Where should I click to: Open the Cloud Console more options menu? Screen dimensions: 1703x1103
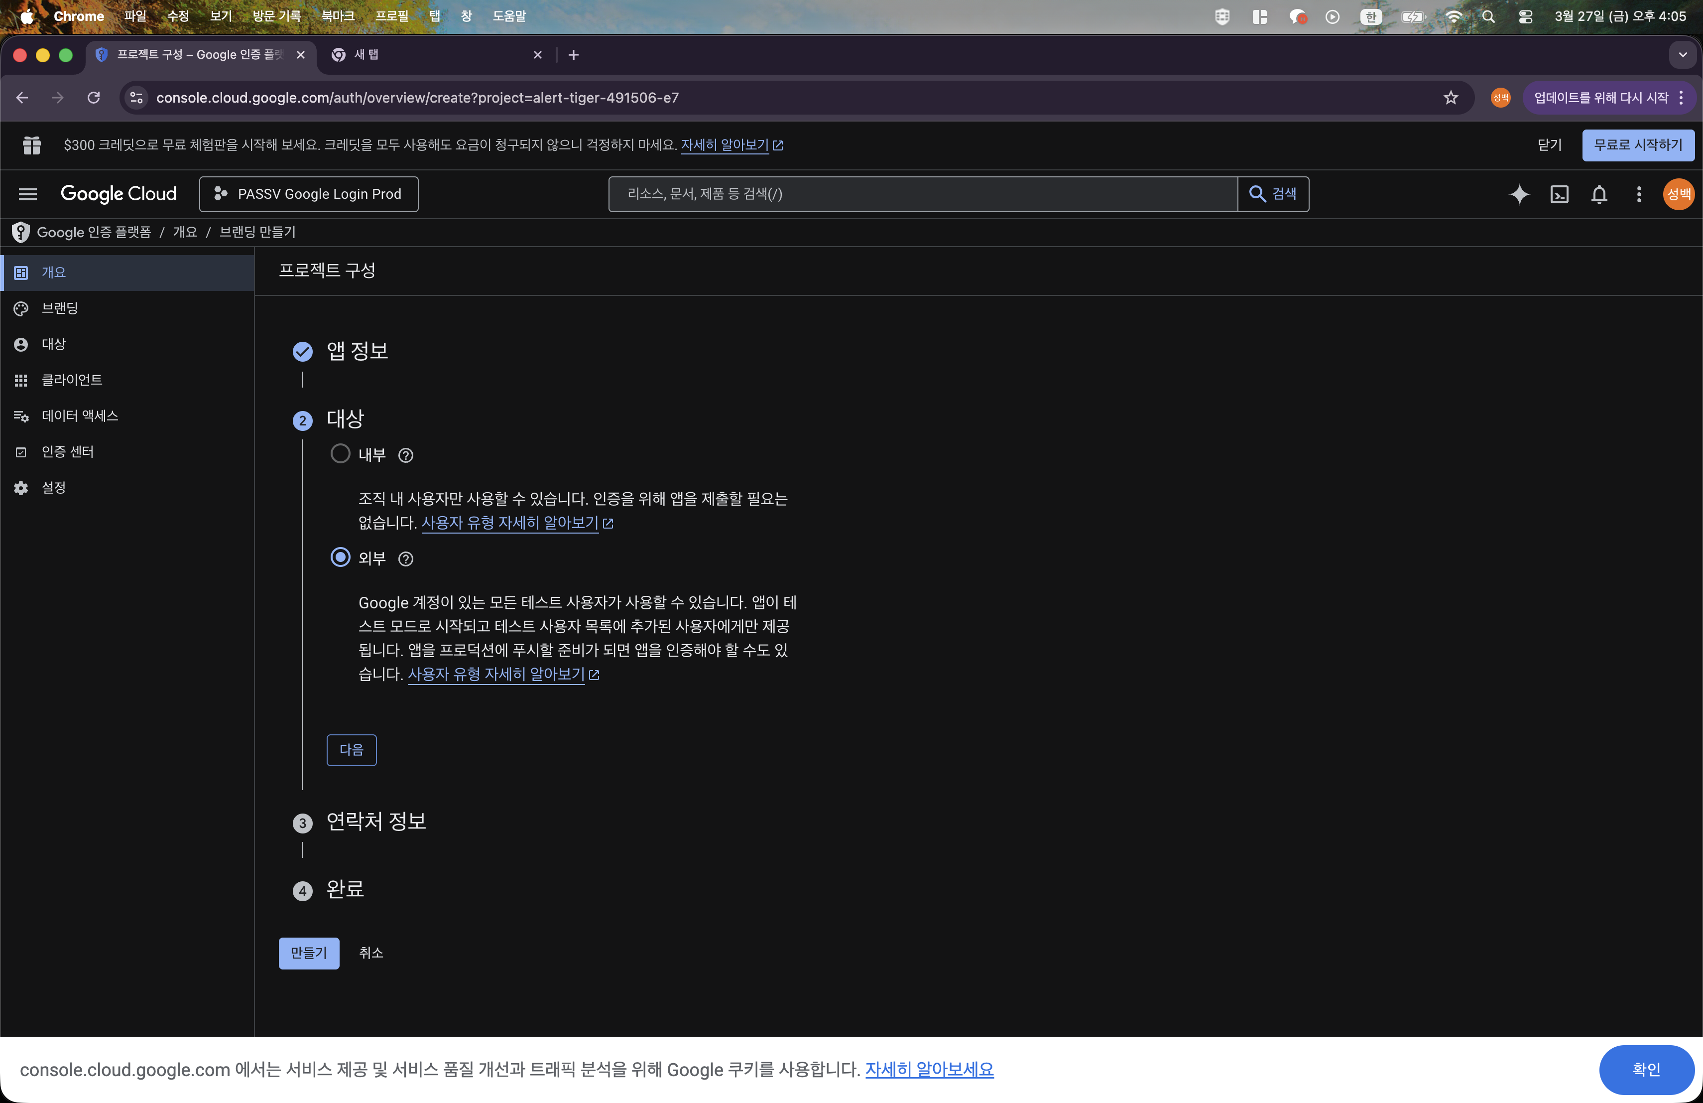coord(1639,194)
